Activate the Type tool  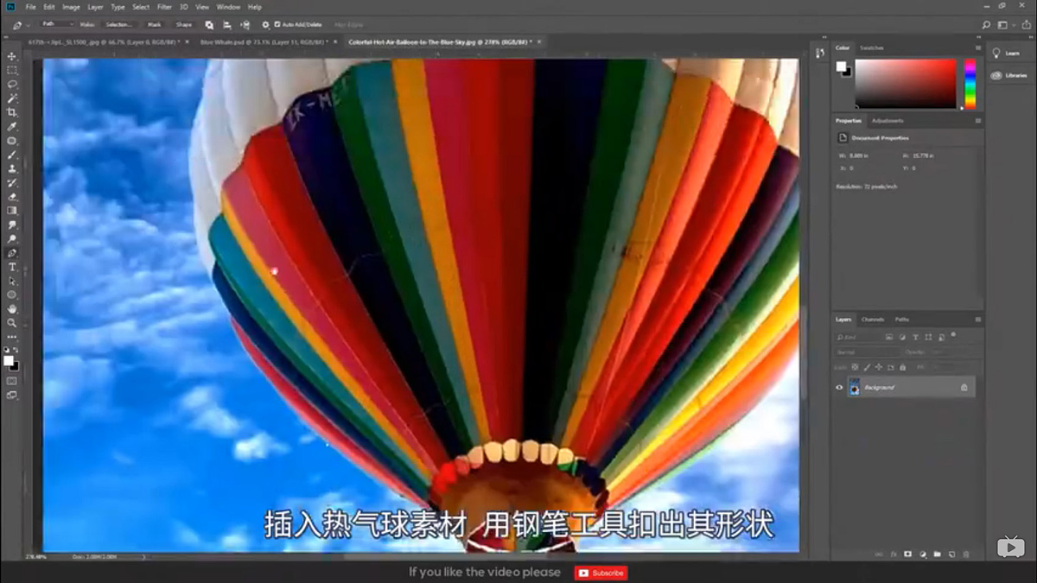[x=12, y=267]
